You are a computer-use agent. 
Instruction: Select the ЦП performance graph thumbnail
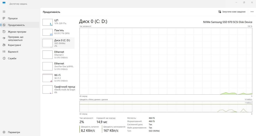[48, 22]
